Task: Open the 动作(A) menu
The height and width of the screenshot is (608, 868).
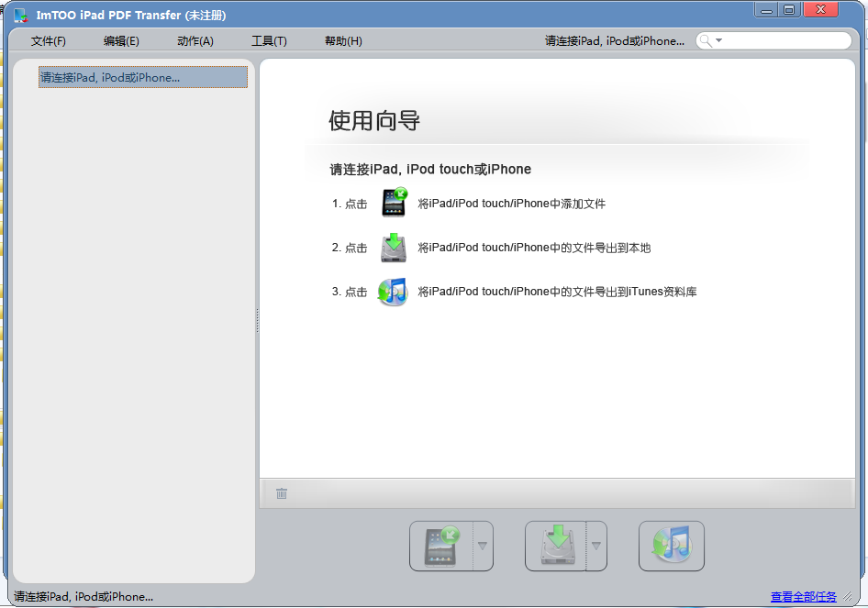Action: pos(195,41)
